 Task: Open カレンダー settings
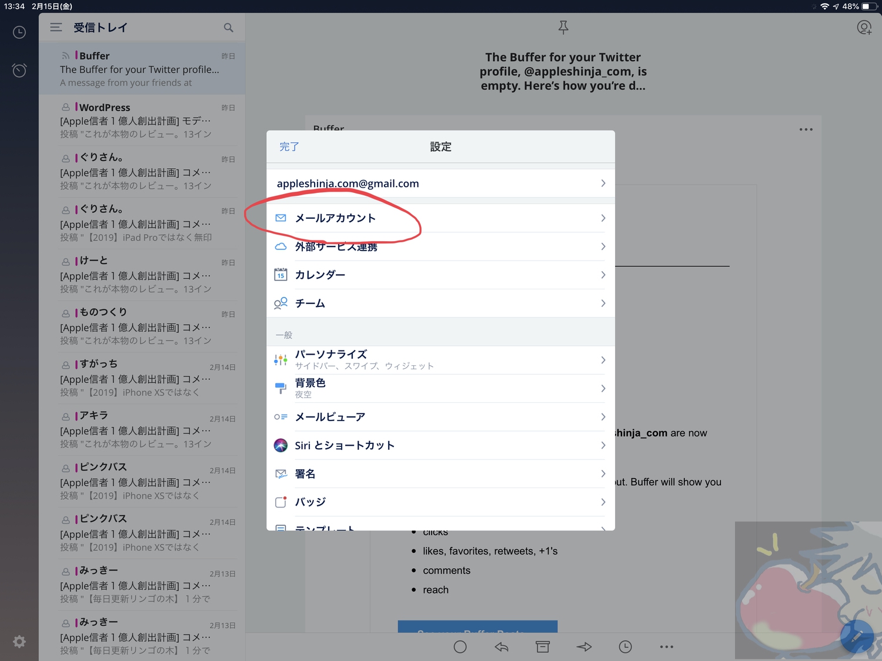(440, 275)
